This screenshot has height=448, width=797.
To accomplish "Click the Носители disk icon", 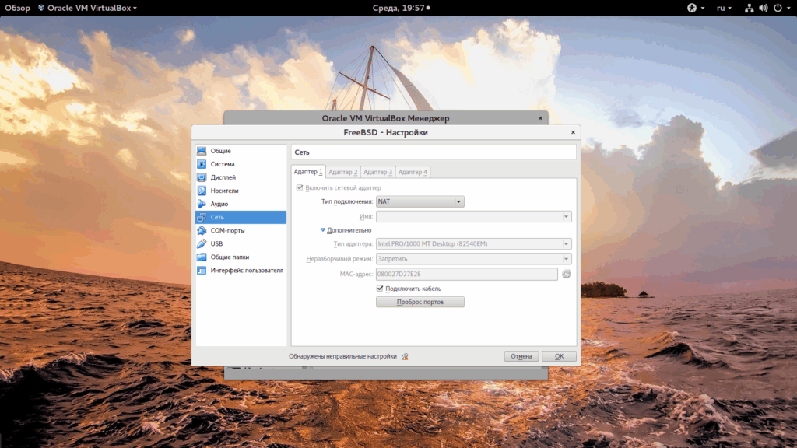I will (202, 191).
